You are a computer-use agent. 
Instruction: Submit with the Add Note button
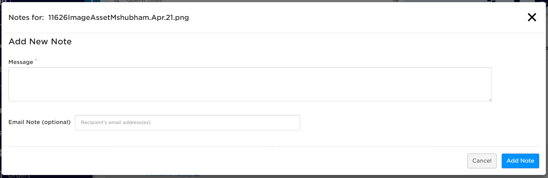(520, 161)
